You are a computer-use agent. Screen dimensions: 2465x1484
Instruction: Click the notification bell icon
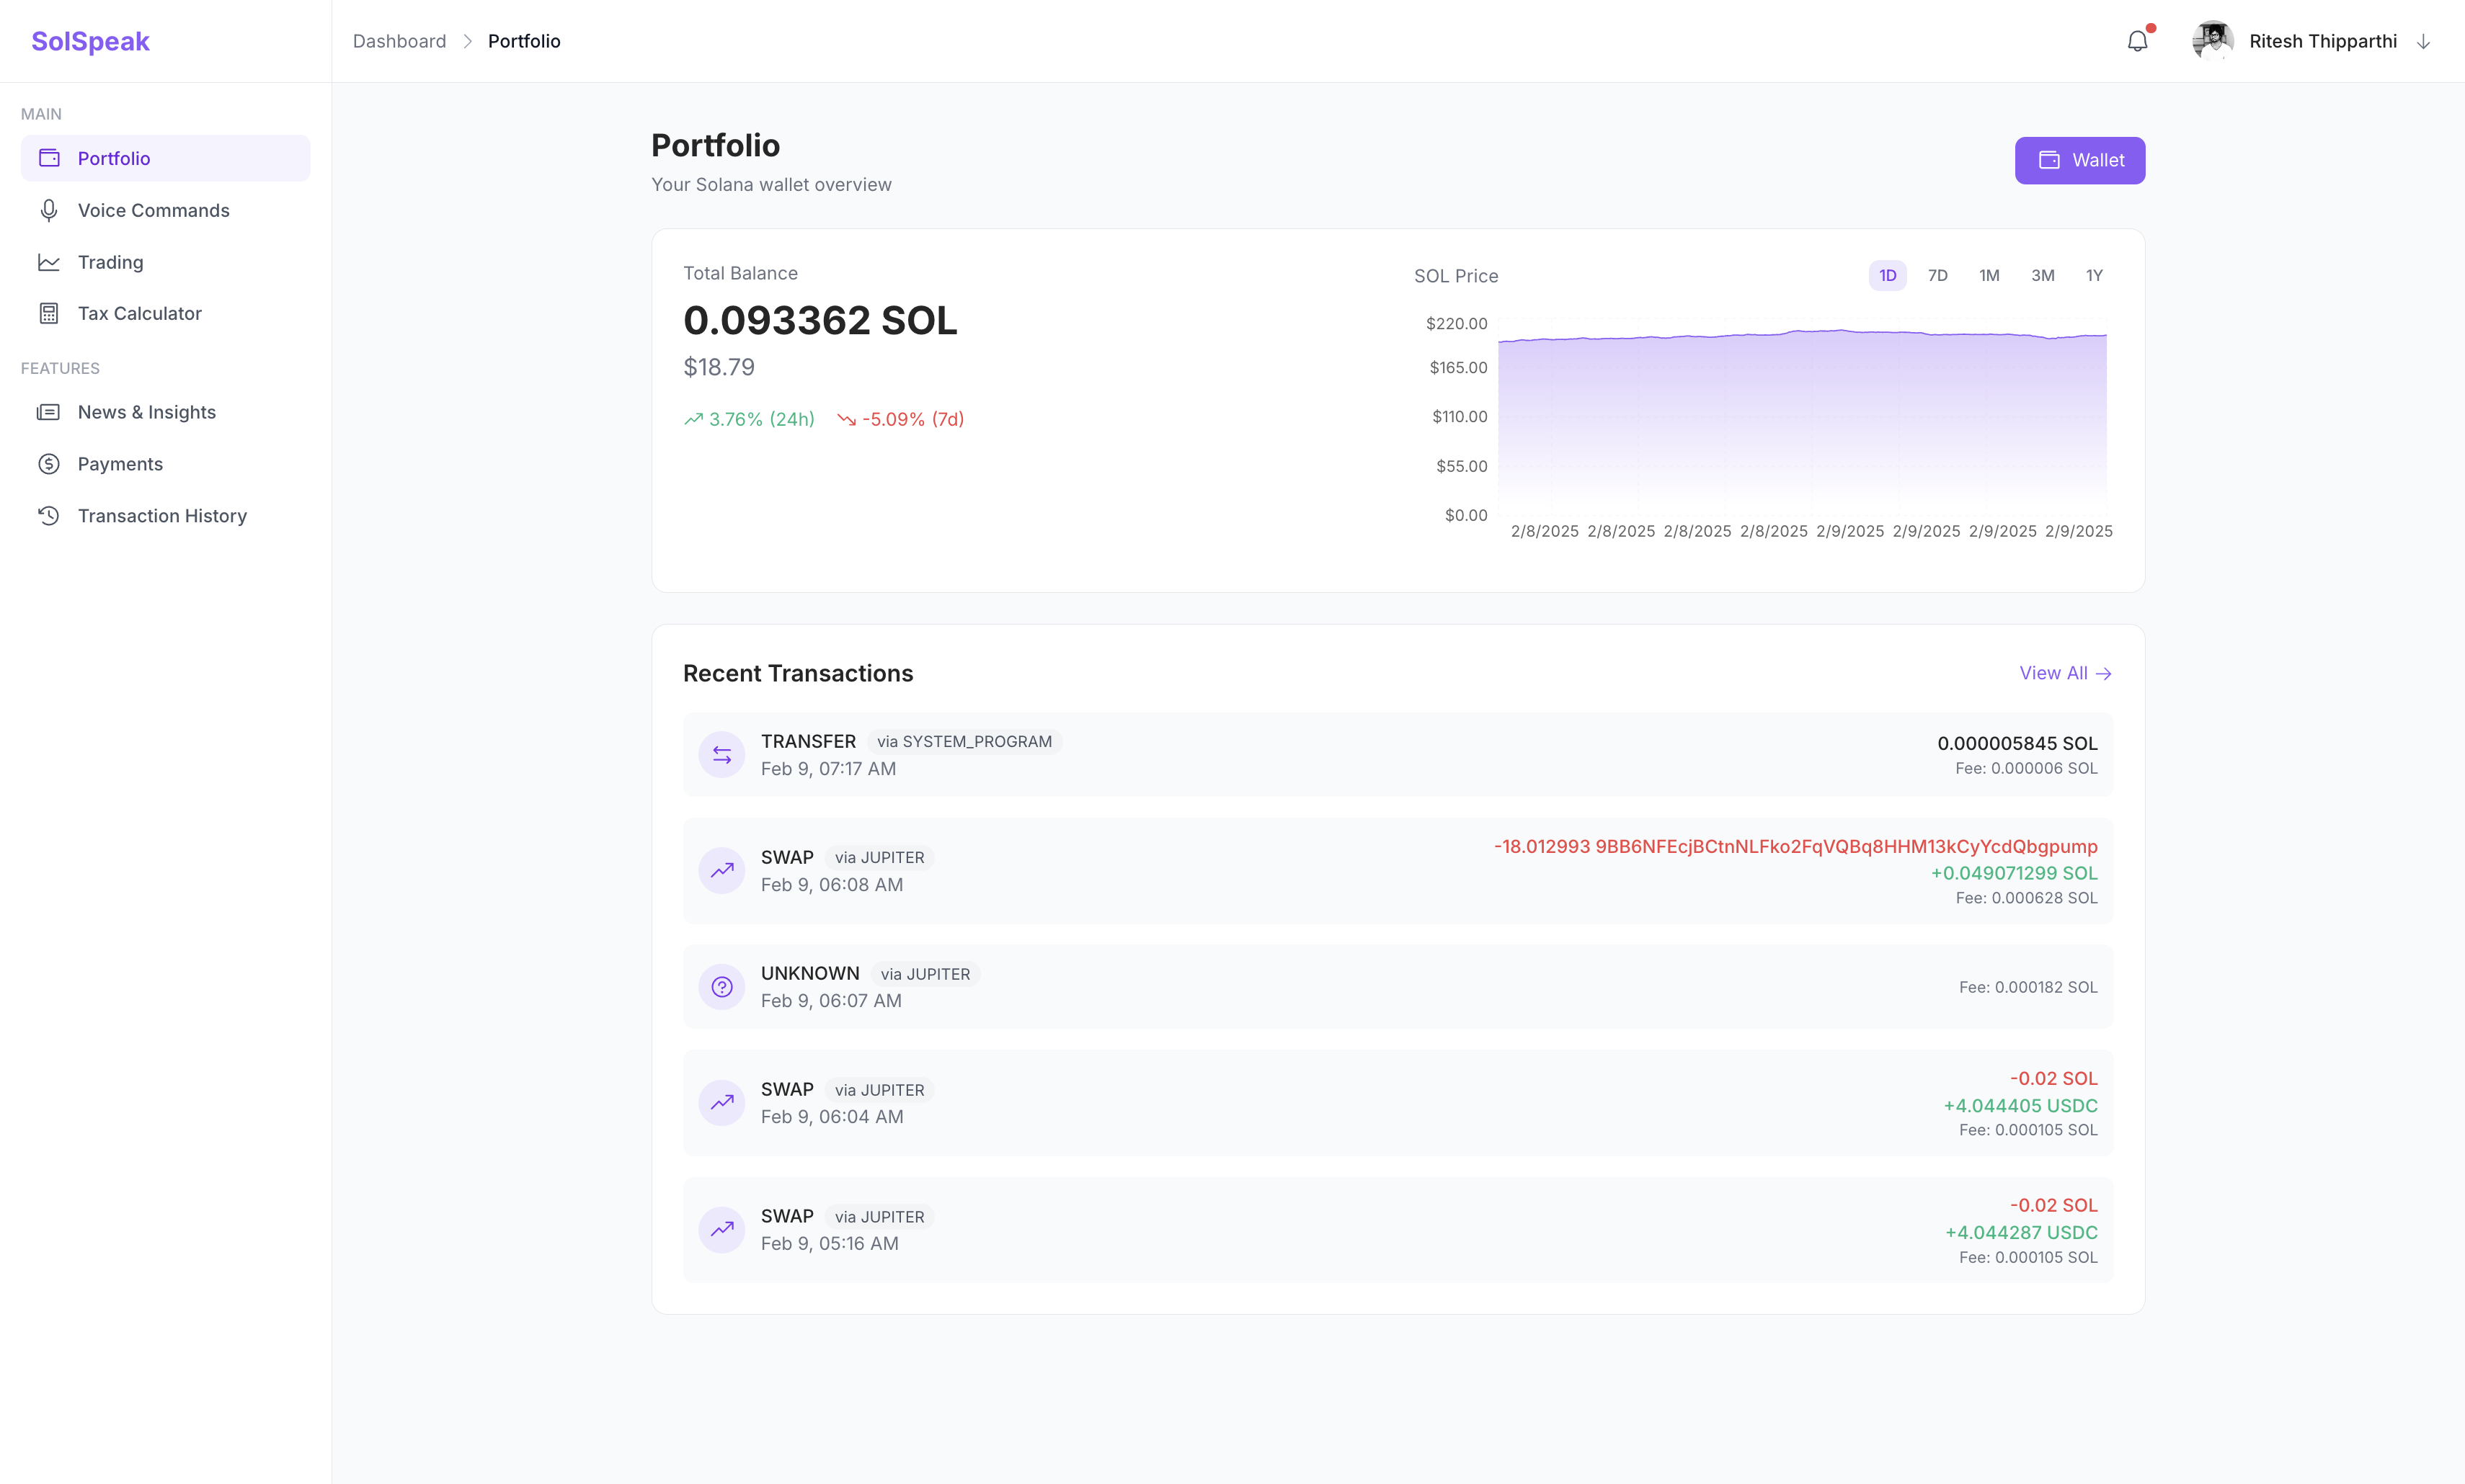(2137, 42)
